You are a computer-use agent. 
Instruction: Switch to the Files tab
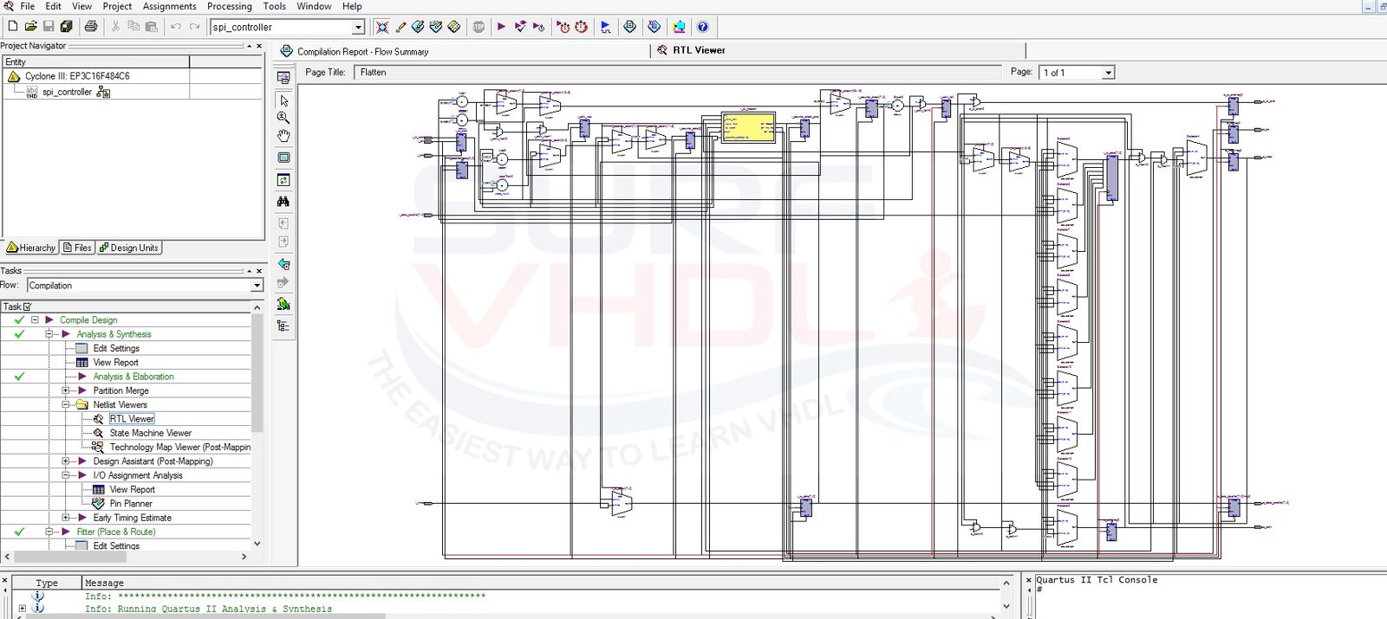tap(77, 248)
